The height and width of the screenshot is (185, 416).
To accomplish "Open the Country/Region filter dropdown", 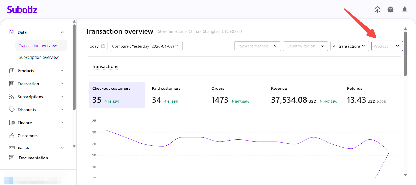I will [x=305, y=46].
